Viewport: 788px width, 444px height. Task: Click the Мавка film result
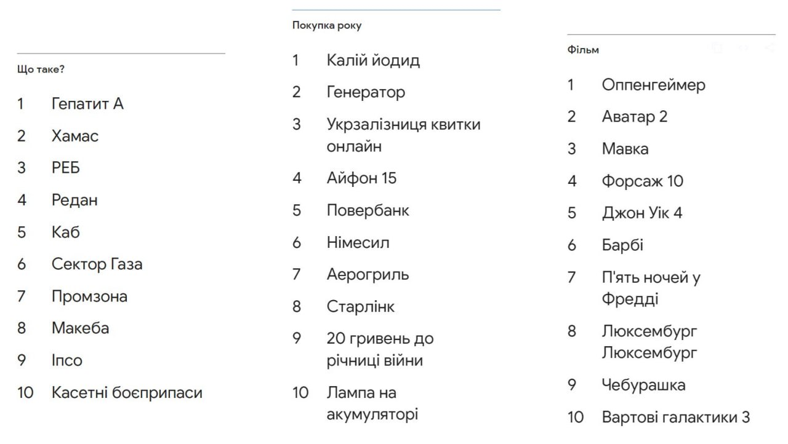point(625,149)
